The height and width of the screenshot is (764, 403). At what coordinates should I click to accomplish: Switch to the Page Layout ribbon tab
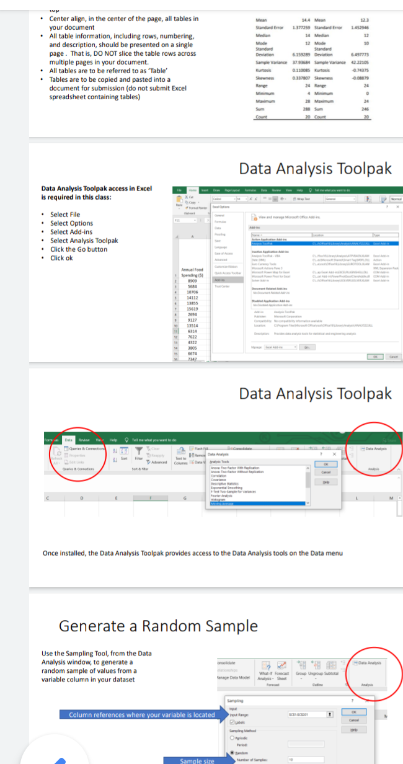click(232, 190)
